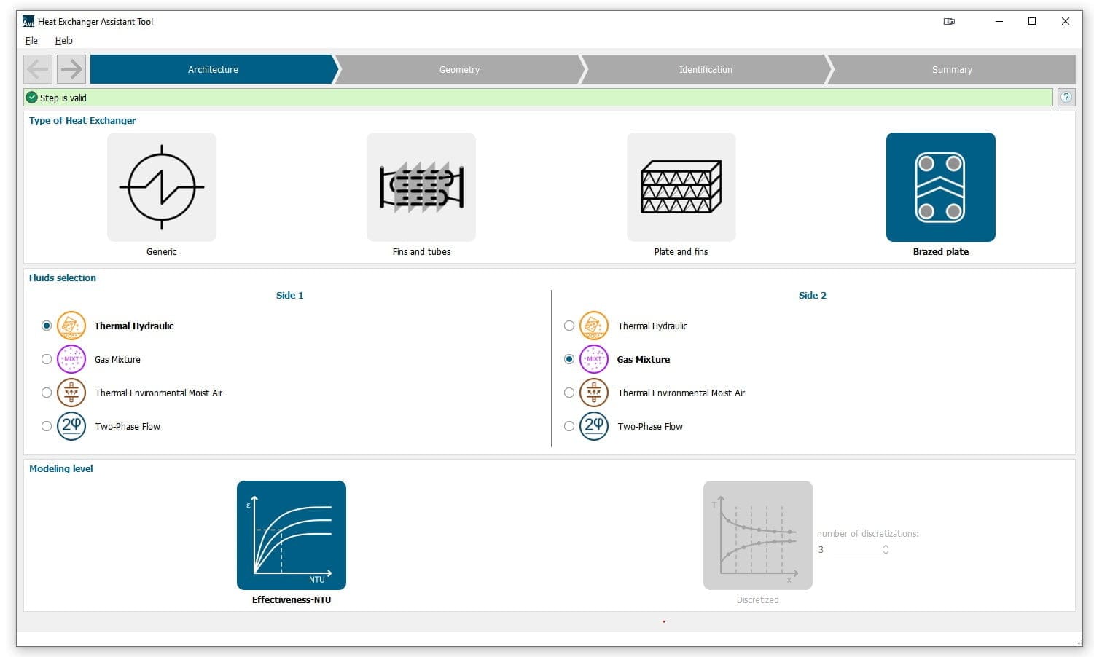Click the Side 1 Gas Mixture icon
Viewport: 1094px width, 657px height.
[71, 359]
